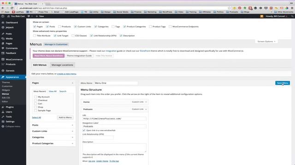295x165 pixels.
Task: Click the New content admin bar item
Action: pyautogui.click(x=40, y=16)
